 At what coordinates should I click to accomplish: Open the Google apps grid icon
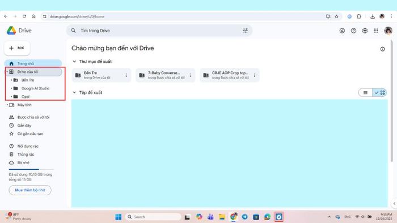pyautogui.click(x=376, y=31)
